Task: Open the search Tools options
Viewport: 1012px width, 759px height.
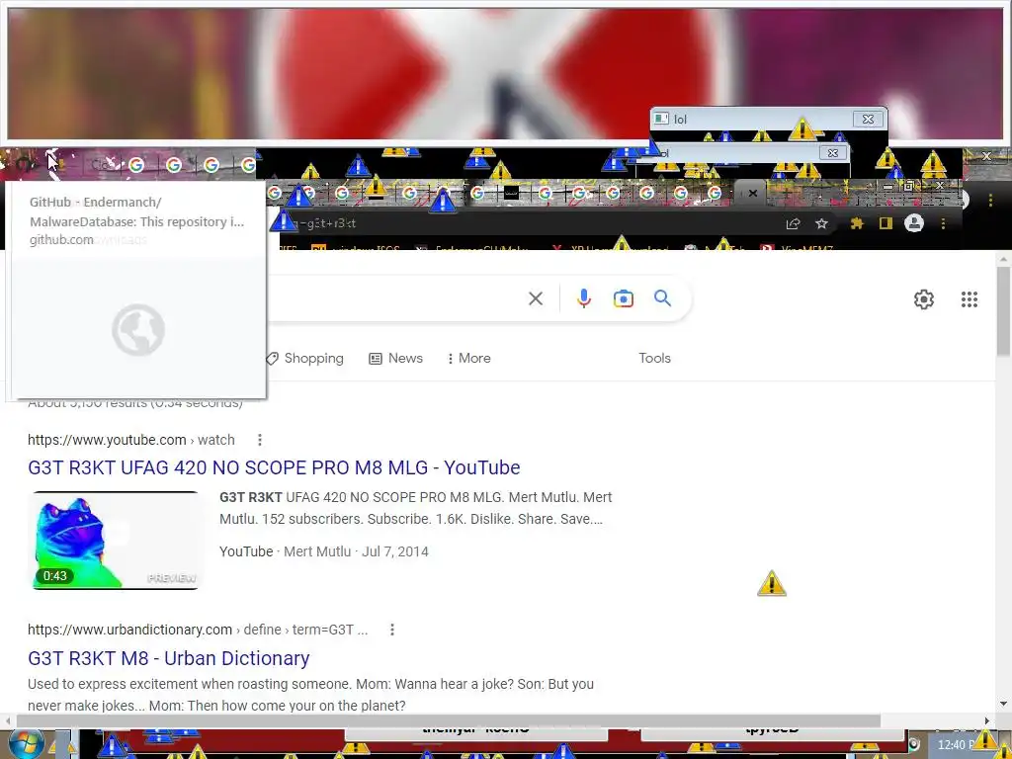Action: coord(654,358)
